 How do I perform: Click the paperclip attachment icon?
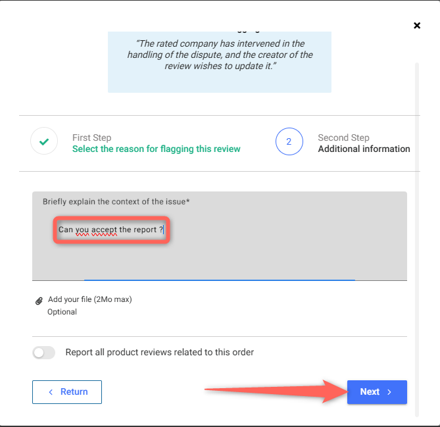39,301
